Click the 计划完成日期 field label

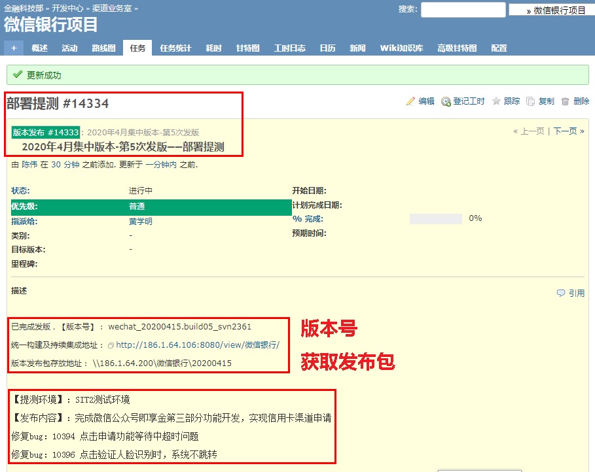click(317, 205)
